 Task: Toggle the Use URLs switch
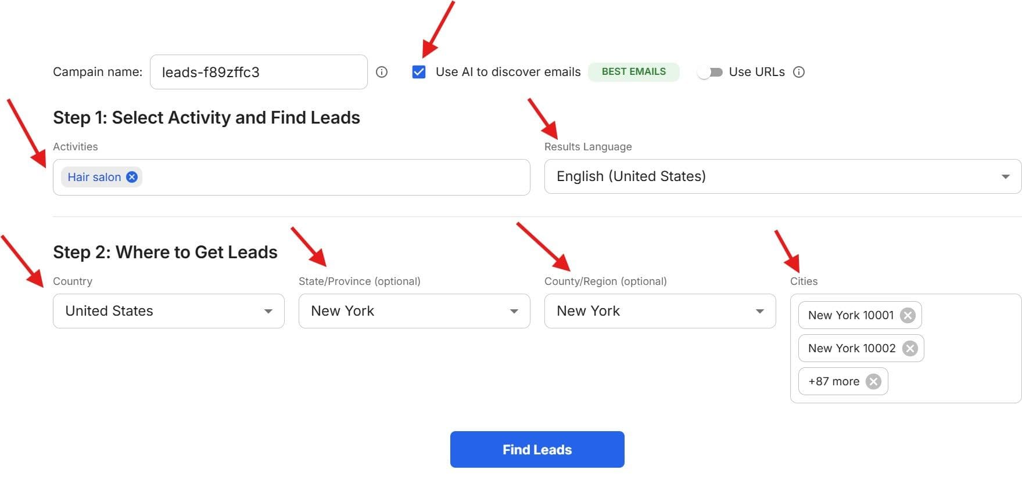[x=711, y=72]
